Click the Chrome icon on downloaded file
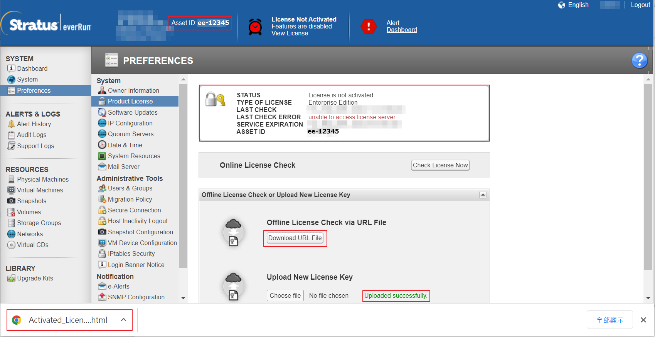 coord(17,320)
